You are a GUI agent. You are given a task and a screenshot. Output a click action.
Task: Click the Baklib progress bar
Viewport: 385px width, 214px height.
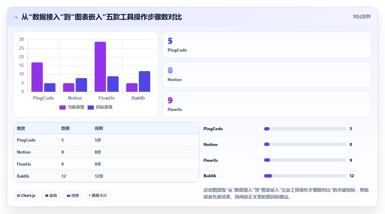pyautogui.click(x=305, y=176)
